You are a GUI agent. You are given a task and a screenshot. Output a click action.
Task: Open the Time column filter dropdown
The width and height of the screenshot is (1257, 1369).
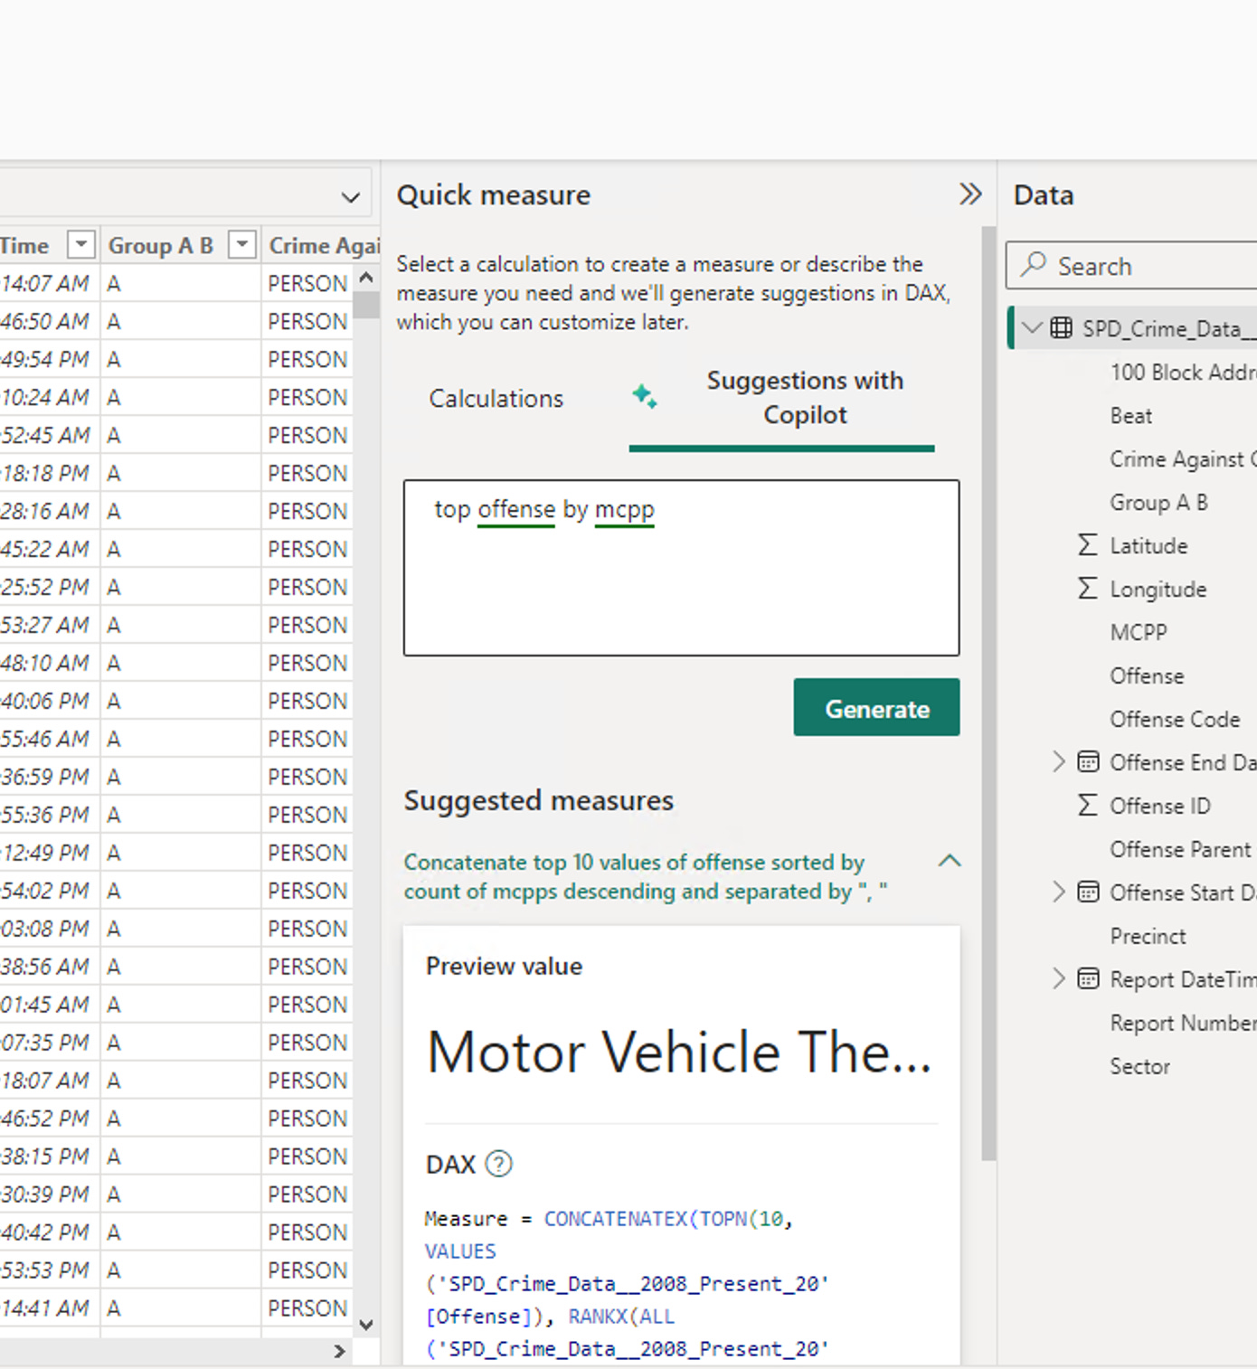[81, 245]
